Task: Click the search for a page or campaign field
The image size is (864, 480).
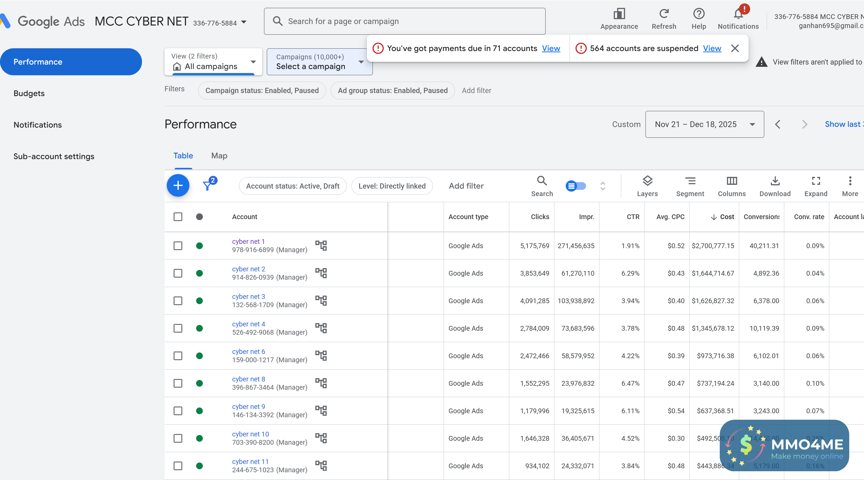Action: pyautogui.click(x=404, y=22)
